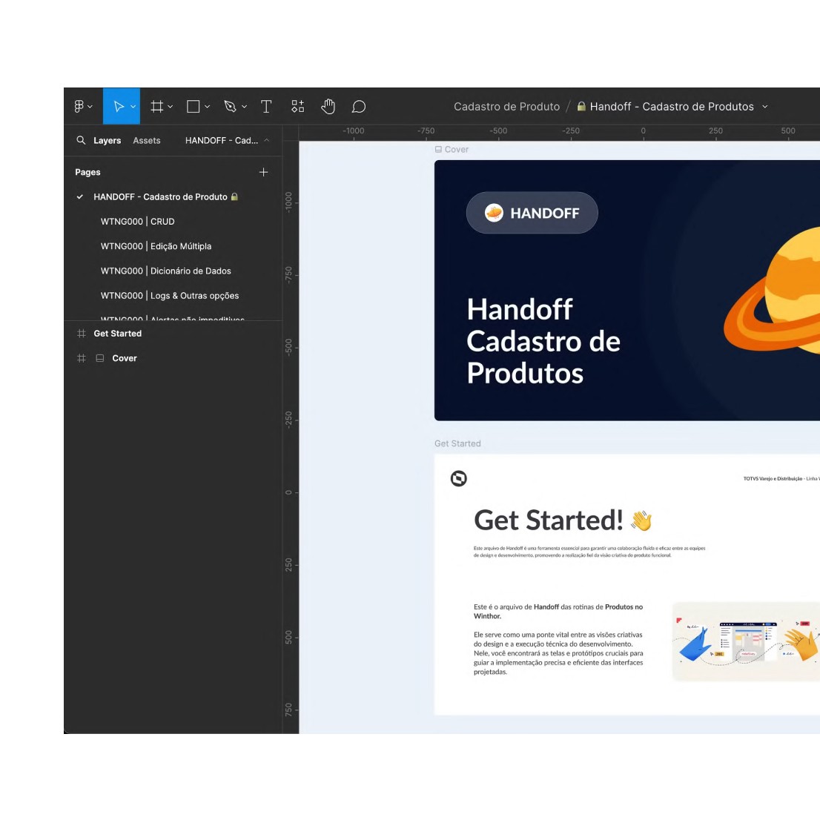Open the WTNG000 | Dicionário de Dados page
The height and width of the screenshot is (820, 820).
coord(166,271)
